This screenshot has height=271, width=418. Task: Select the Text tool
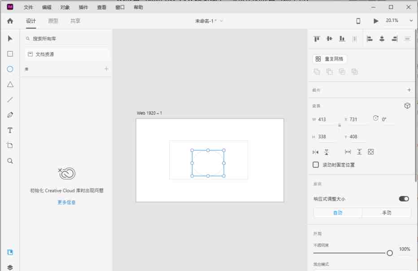(x=10, y=130)
